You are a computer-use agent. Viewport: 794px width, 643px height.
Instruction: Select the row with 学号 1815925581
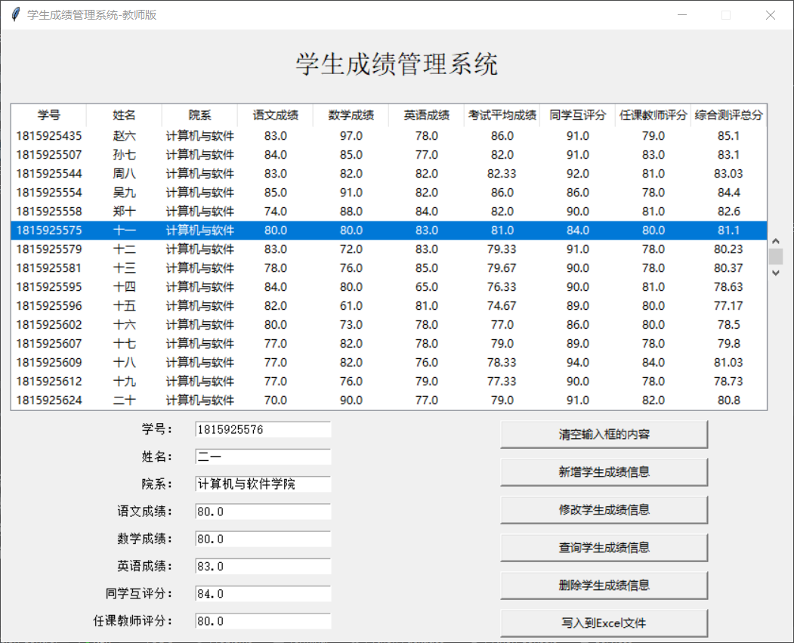pyautogui.click(x=389, y=267)
